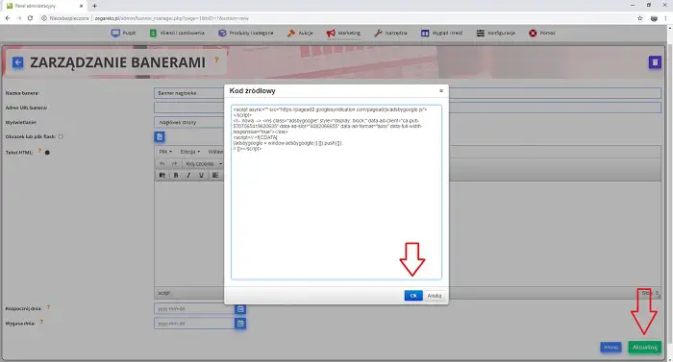Click the Wygasa dnia date field
Screen dimensions: 673x362
tap(194, 324)
